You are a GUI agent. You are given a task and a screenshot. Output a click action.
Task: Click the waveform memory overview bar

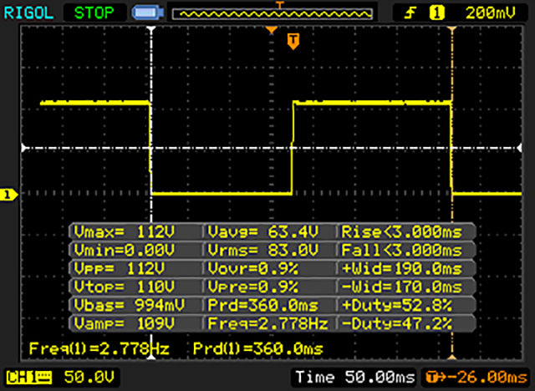tap(273, 14)
